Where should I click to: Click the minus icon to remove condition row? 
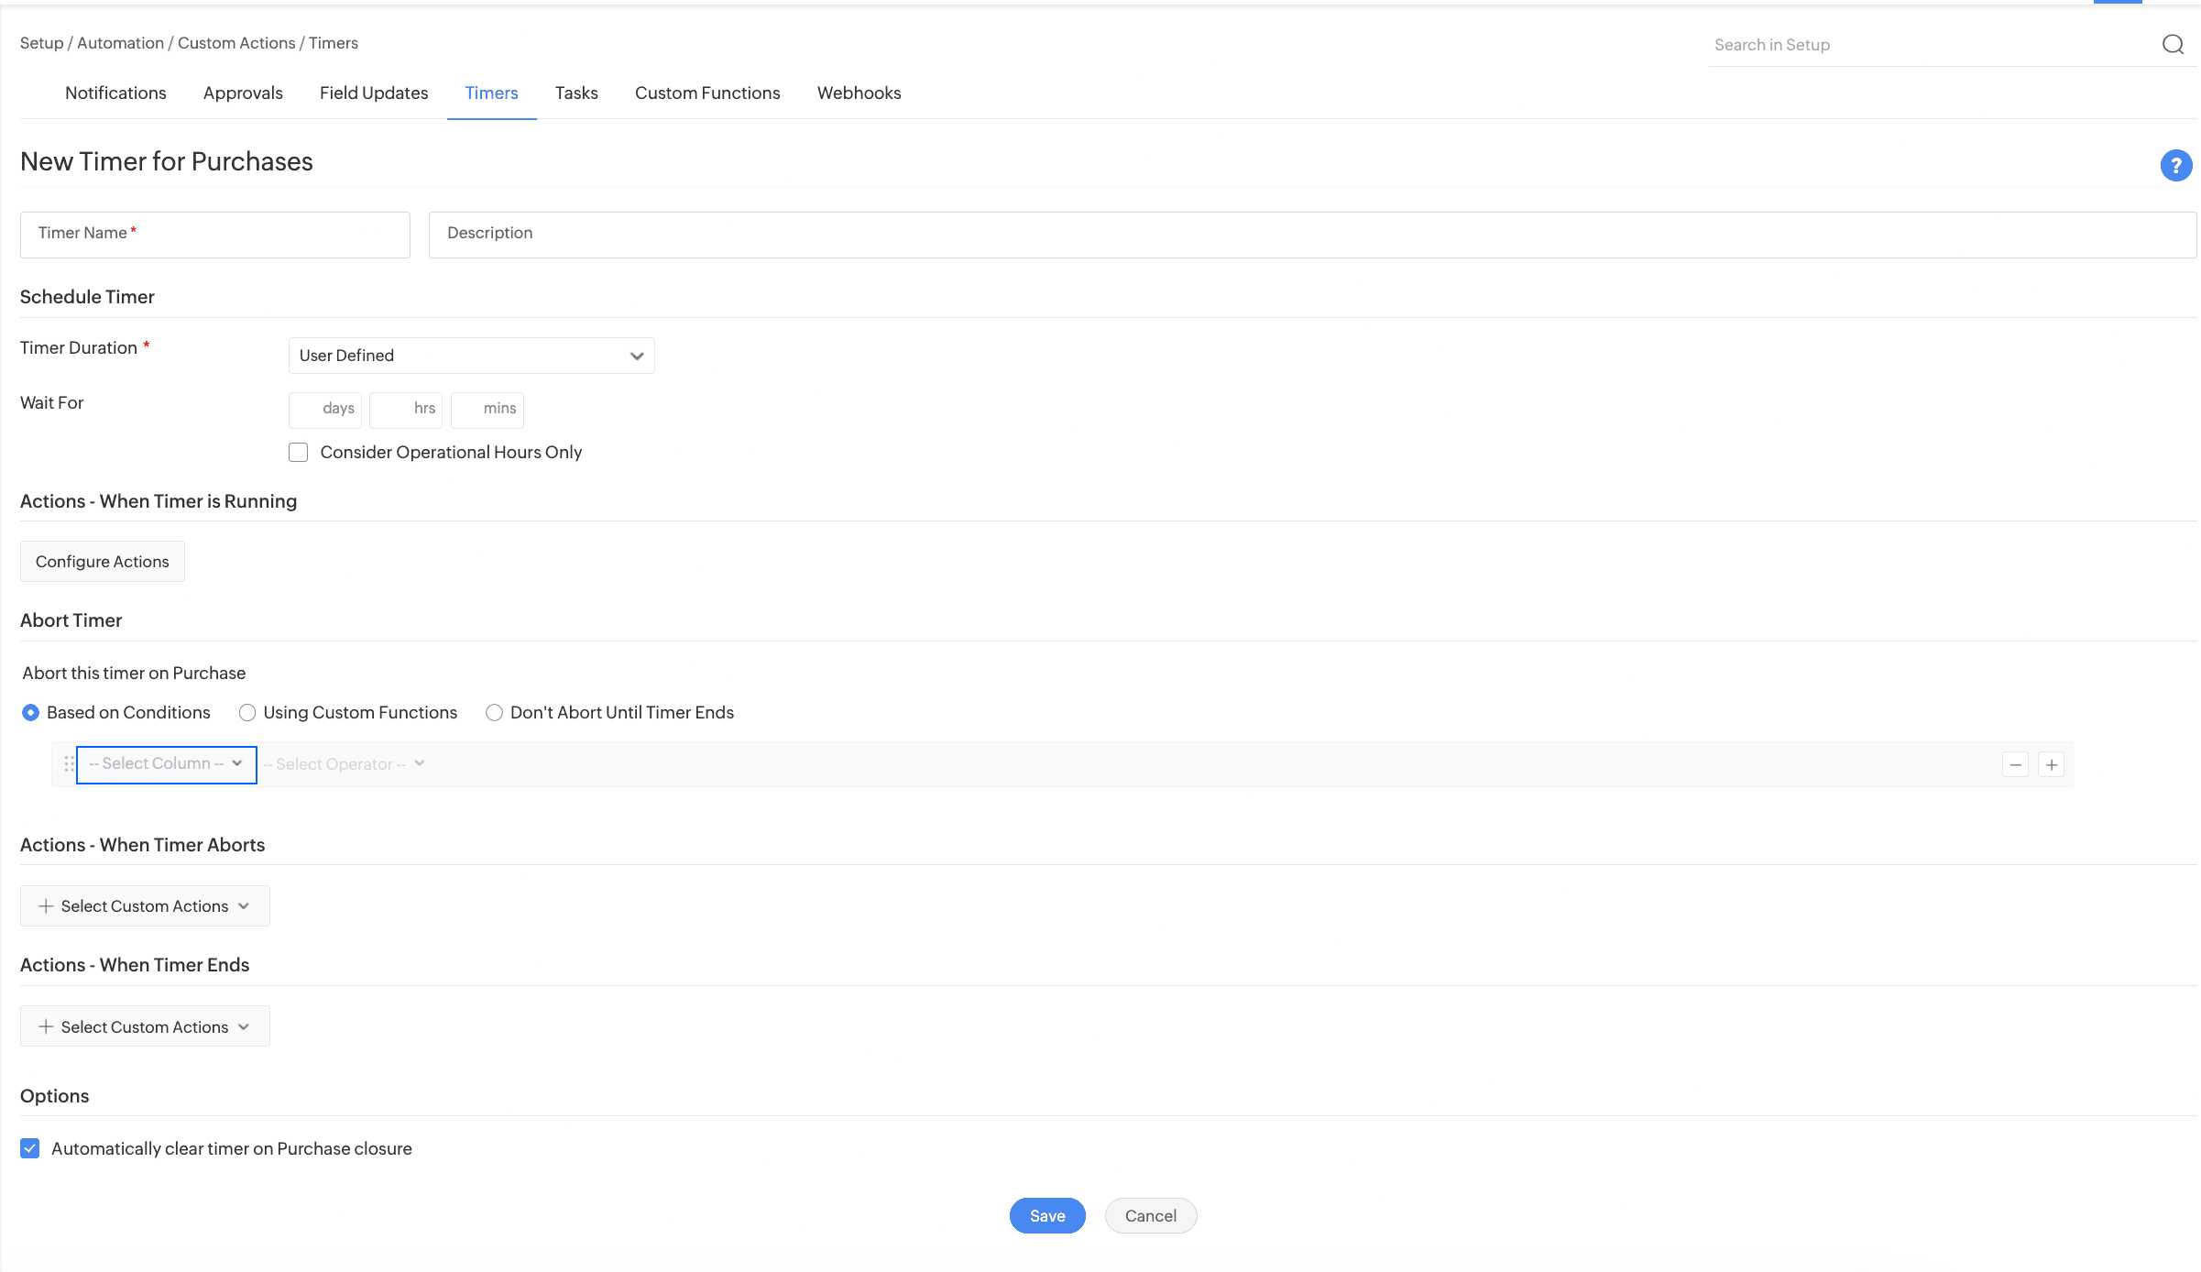2015,764
